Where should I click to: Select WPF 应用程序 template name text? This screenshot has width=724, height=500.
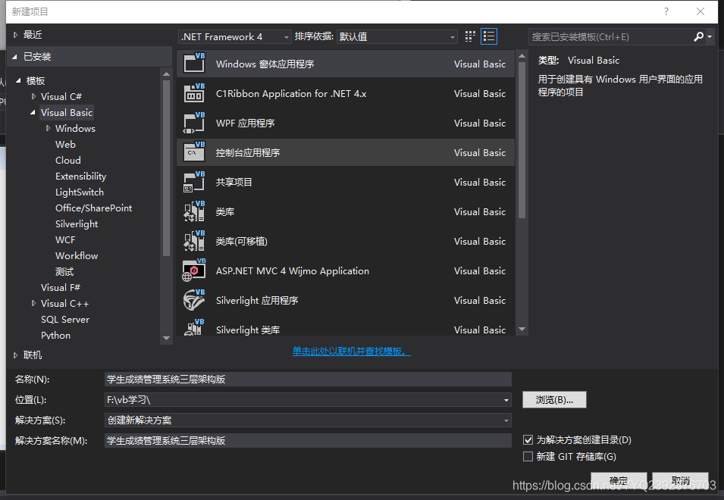coord(245,123)
